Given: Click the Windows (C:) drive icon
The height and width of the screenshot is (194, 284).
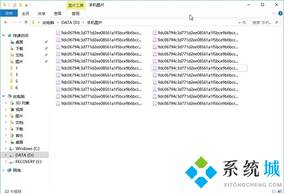Looking at the screenshot, I should tap(11, 149).
